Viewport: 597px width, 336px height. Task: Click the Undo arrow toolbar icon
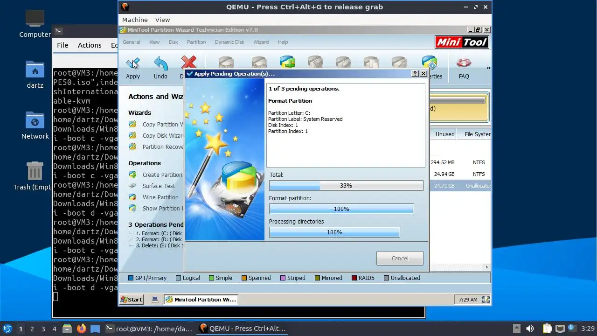coord(160,63)
